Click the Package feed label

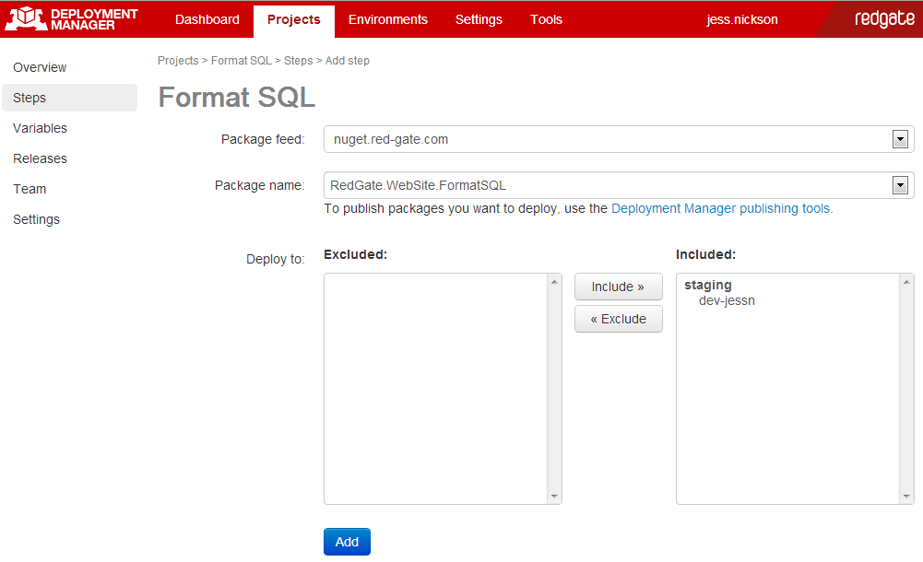[263, 139]
